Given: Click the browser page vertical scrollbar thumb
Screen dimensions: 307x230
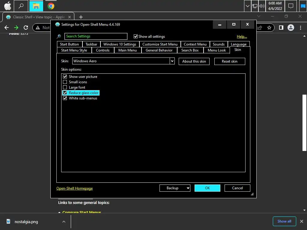Looking at the screenshot, I should [x=304, y=122].
